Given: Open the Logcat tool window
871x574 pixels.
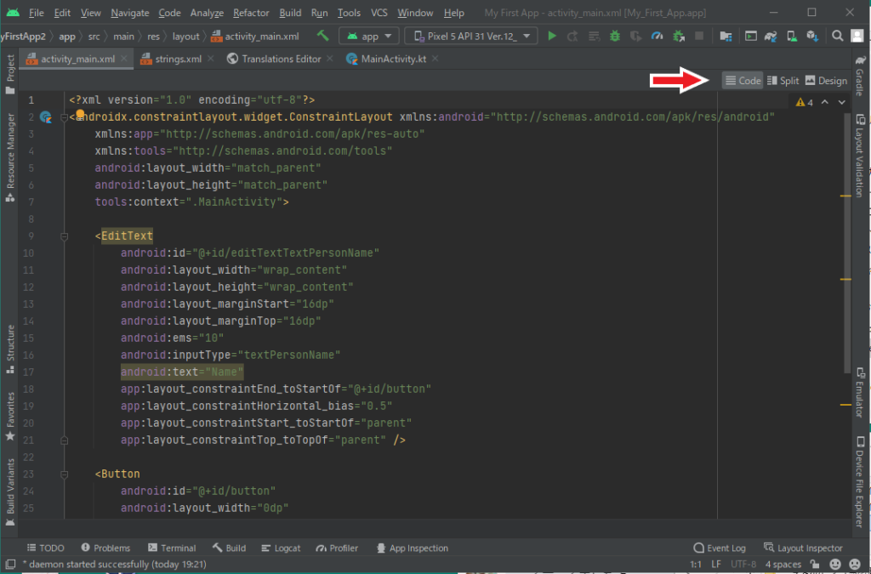Looking at the screenshot, I should (x=281, y=548).
